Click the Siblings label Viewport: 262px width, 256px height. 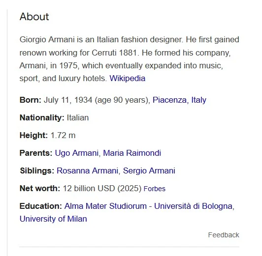coord(37,171)
